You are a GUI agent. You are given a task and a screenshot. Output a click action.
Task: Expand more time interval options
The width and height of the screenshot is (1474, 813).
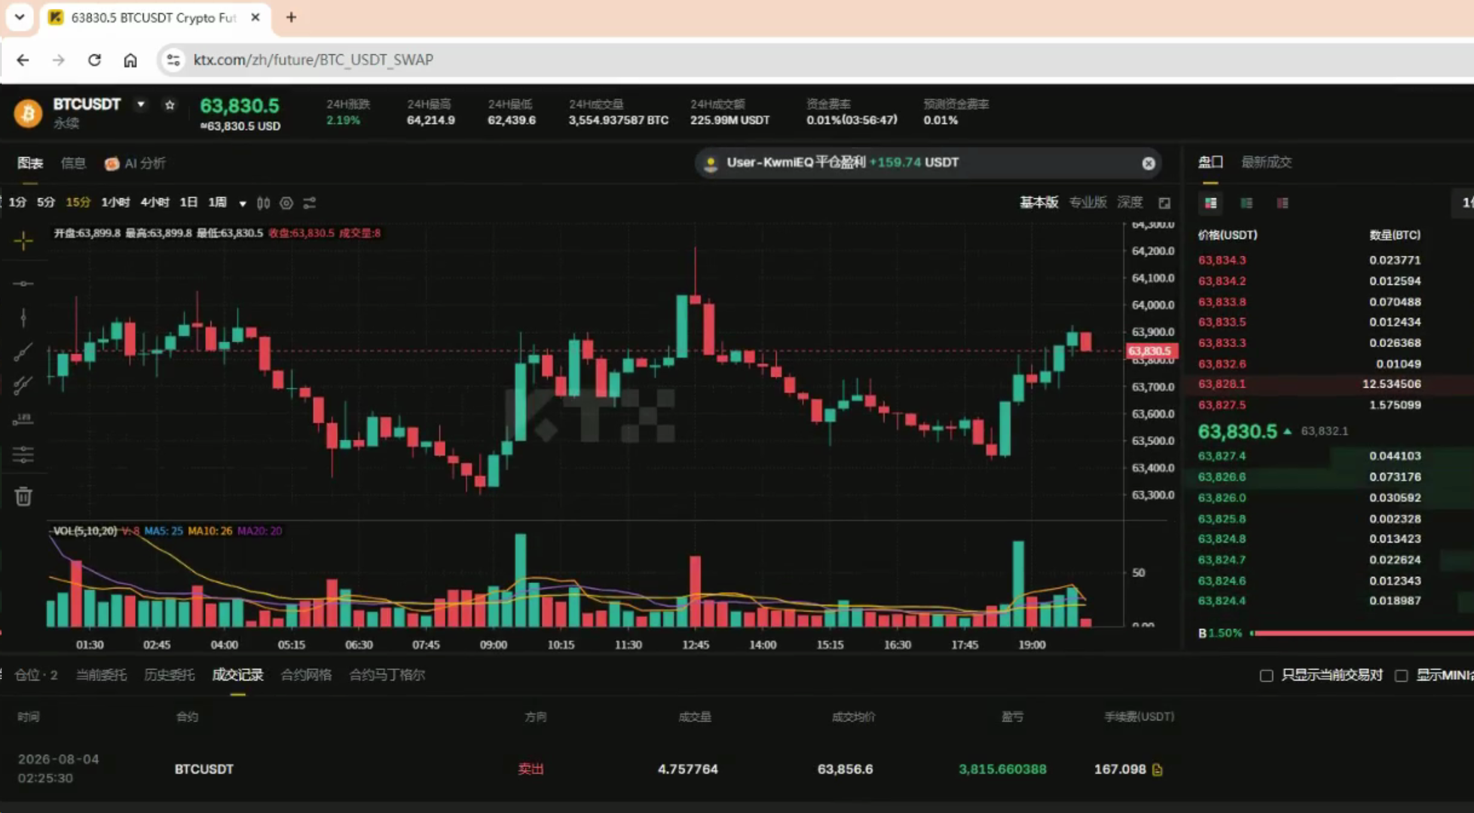point(243,204)
